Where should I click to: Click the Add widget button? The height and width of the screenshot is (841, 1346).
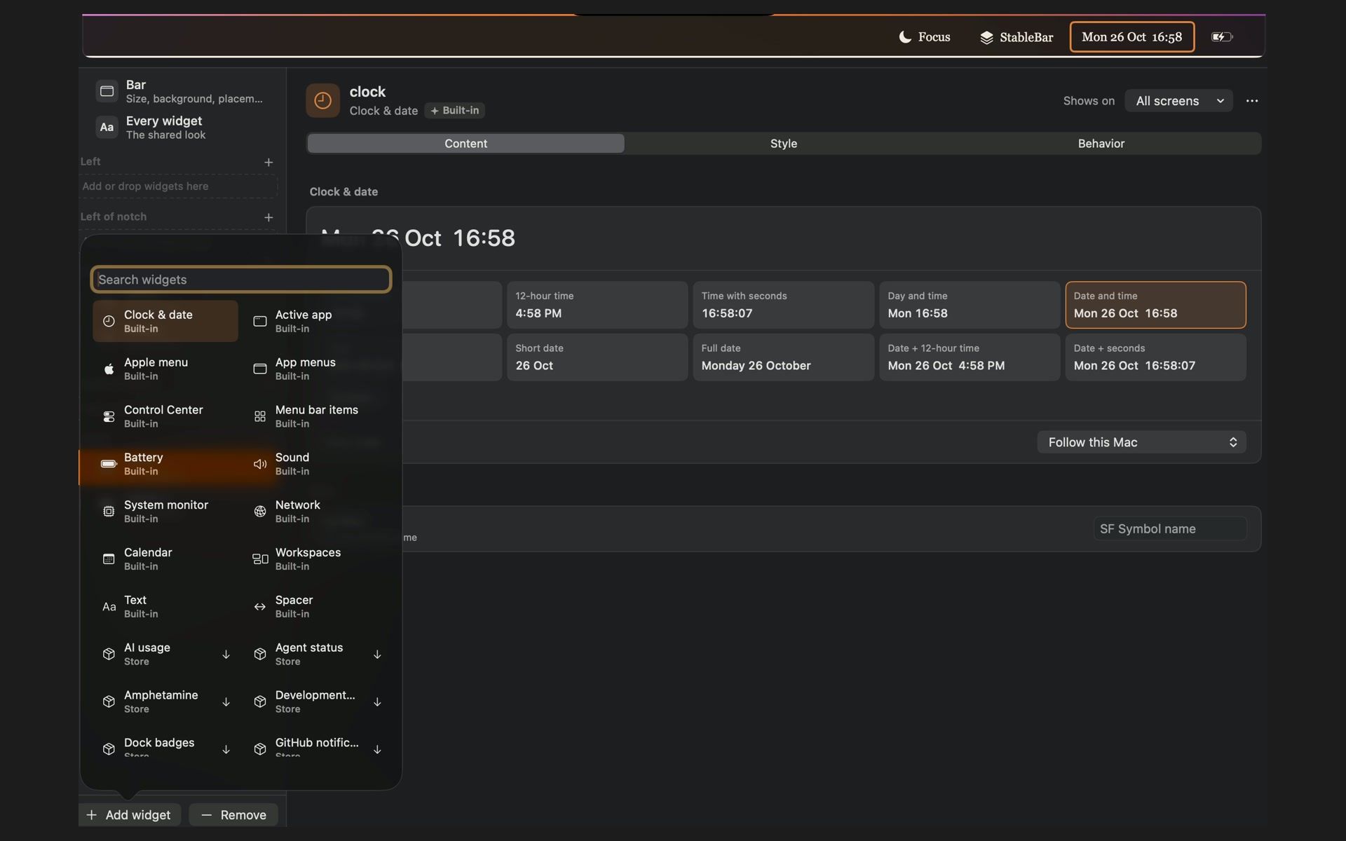coord(129,815)
